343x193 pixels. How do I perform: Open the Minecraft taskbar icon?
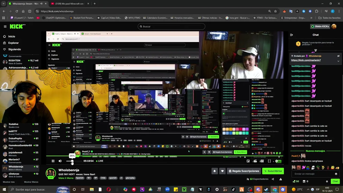[x=184, y=190]
